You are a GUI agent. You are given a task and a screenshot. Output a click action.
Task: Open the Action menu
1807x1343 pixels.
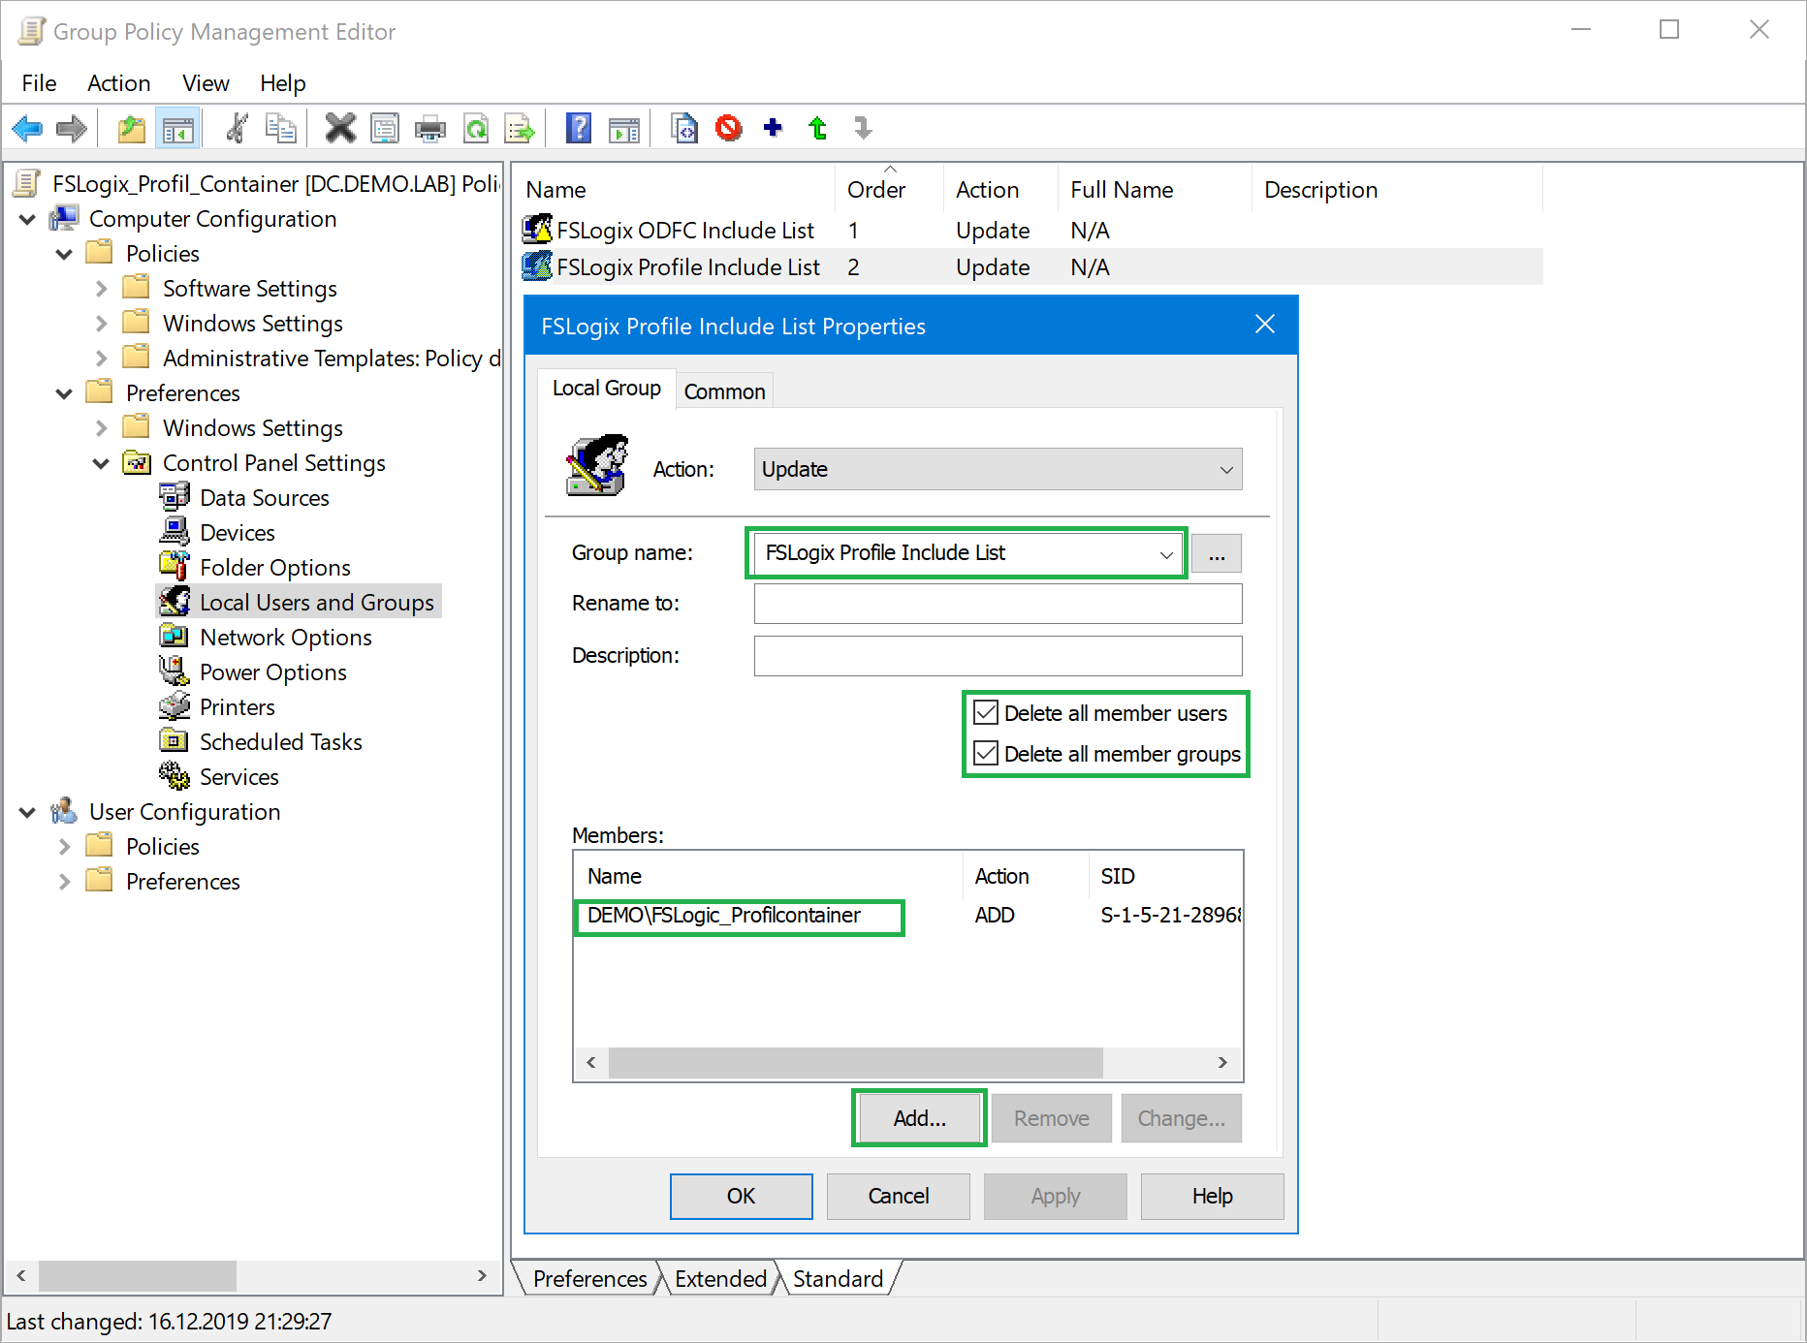pyautogui.click(x=118, y=83)
